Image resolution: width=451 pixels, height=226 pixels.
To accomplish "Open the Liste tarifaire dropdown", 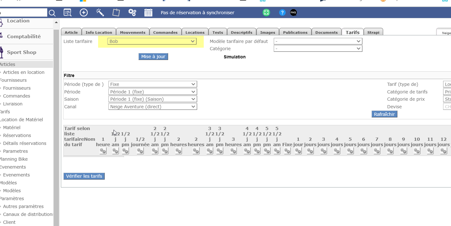I will 152,41.
